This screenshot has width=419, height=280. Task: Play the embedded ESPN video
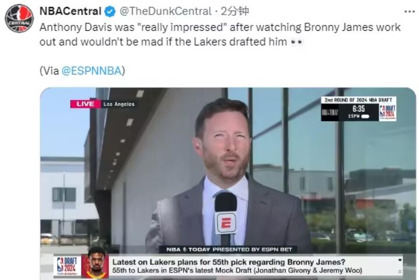(x=228, y=183)
